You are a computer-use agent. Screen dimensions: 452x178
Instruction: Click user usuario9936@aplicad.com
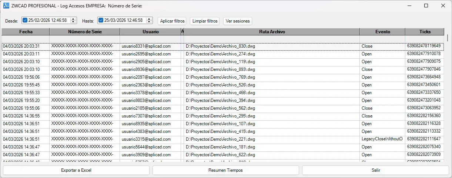(x=146, y=69)
